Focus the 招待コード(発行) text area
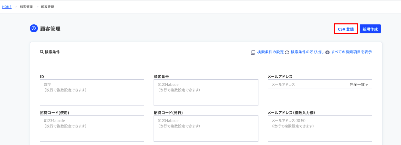The height and width of the screenshot is (145, 401). point(206,128)
